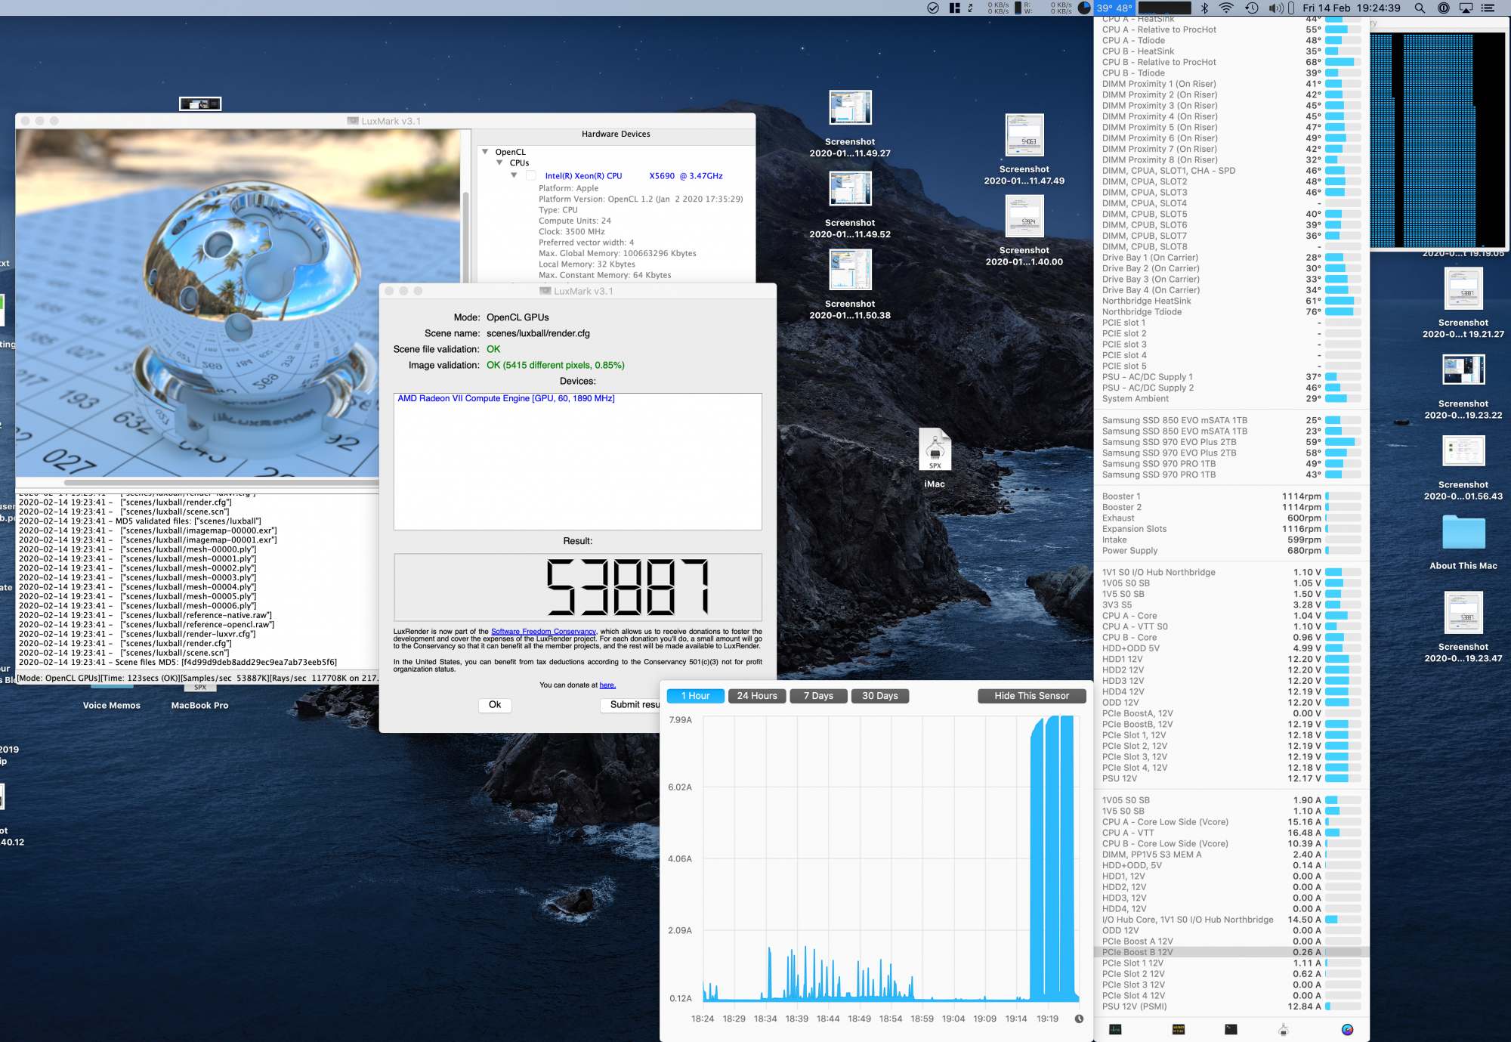Collapse the Intel Xeon CPU details triangle
Image resolution: width=1511 pixels, height=1042 pixels.
tap(514, 175)
